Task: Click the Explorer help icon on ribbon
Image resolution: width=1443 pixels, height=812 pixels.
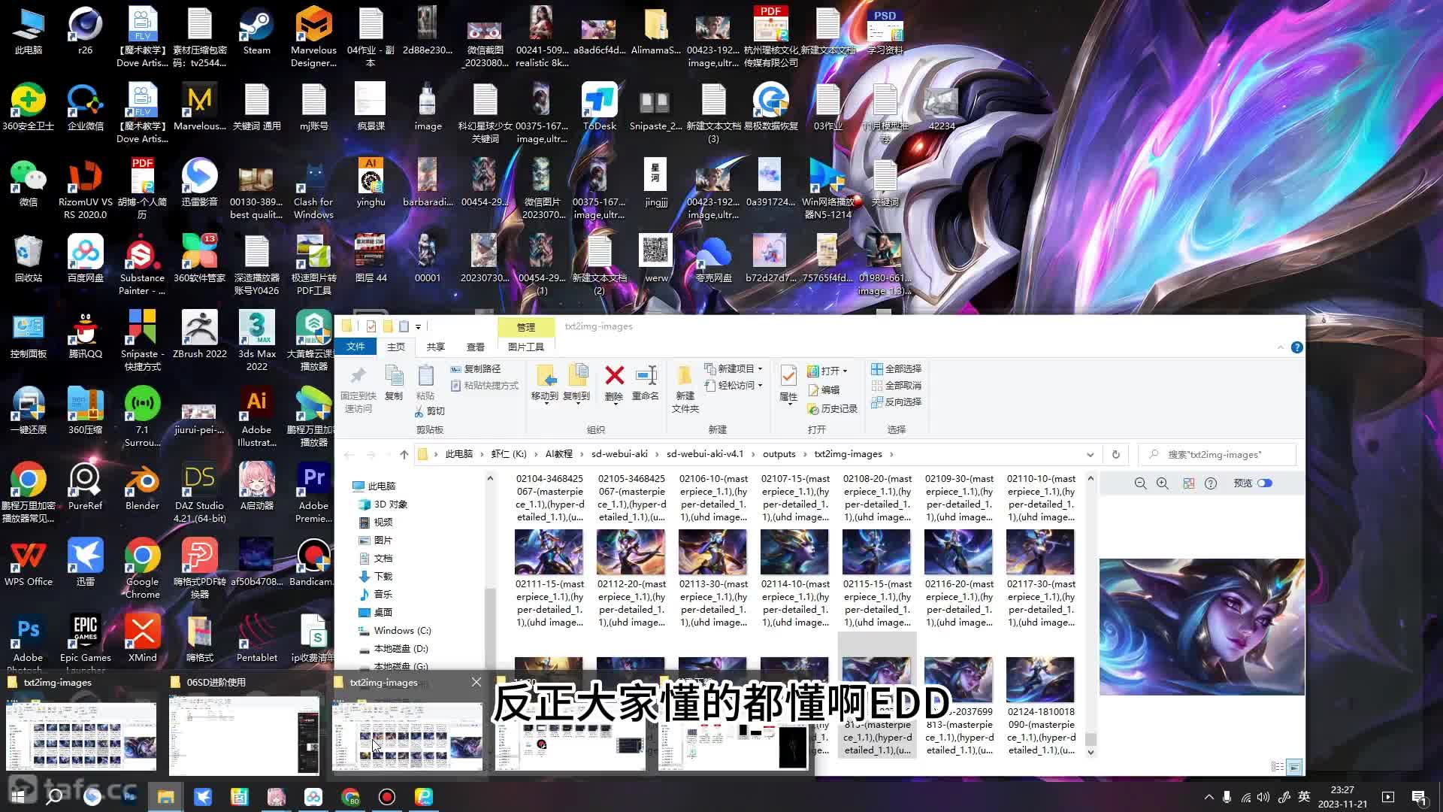Action: coord(1296,347)
